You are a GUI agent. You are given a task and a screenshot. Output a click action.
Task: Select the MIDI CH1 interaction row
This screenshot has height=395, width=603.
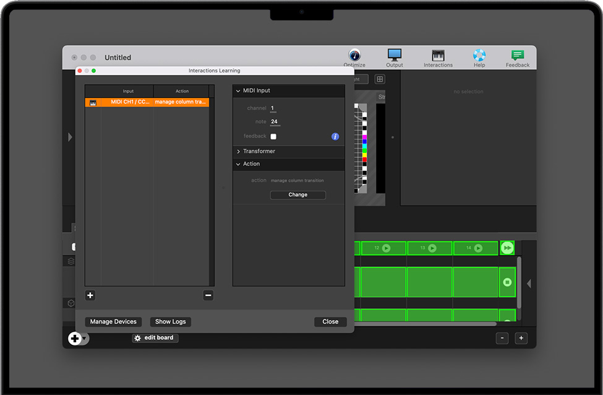click(x=147, y=102)
